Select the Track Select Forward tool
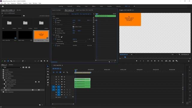The image size is (192, 108). pyautogui.click(x=48, y=69)
